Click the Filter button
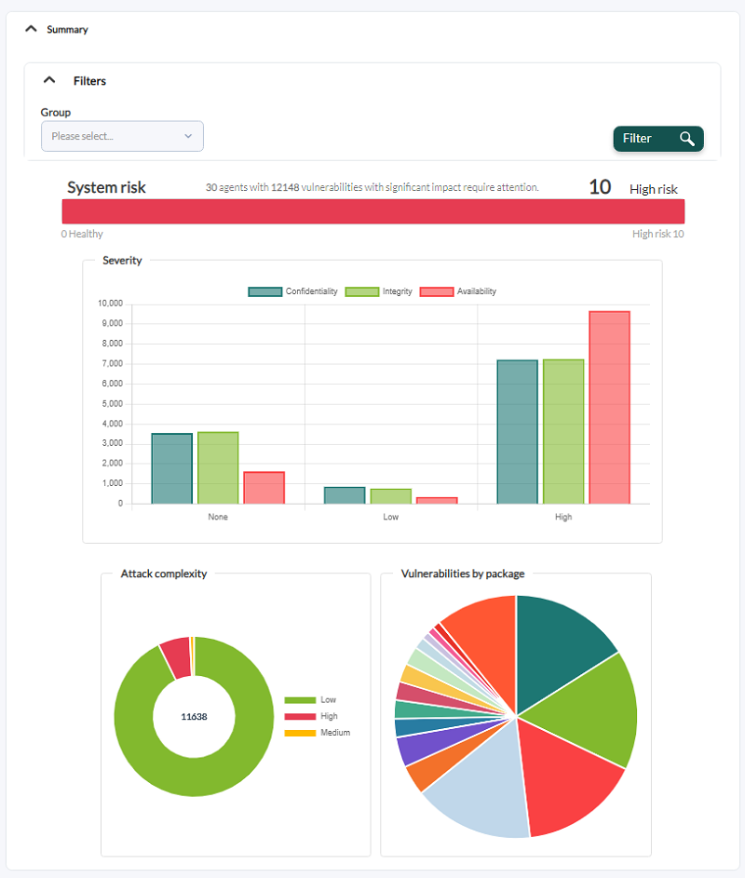Image resolution: width=745 pixels, height=878 pixels. click(658, 139)
